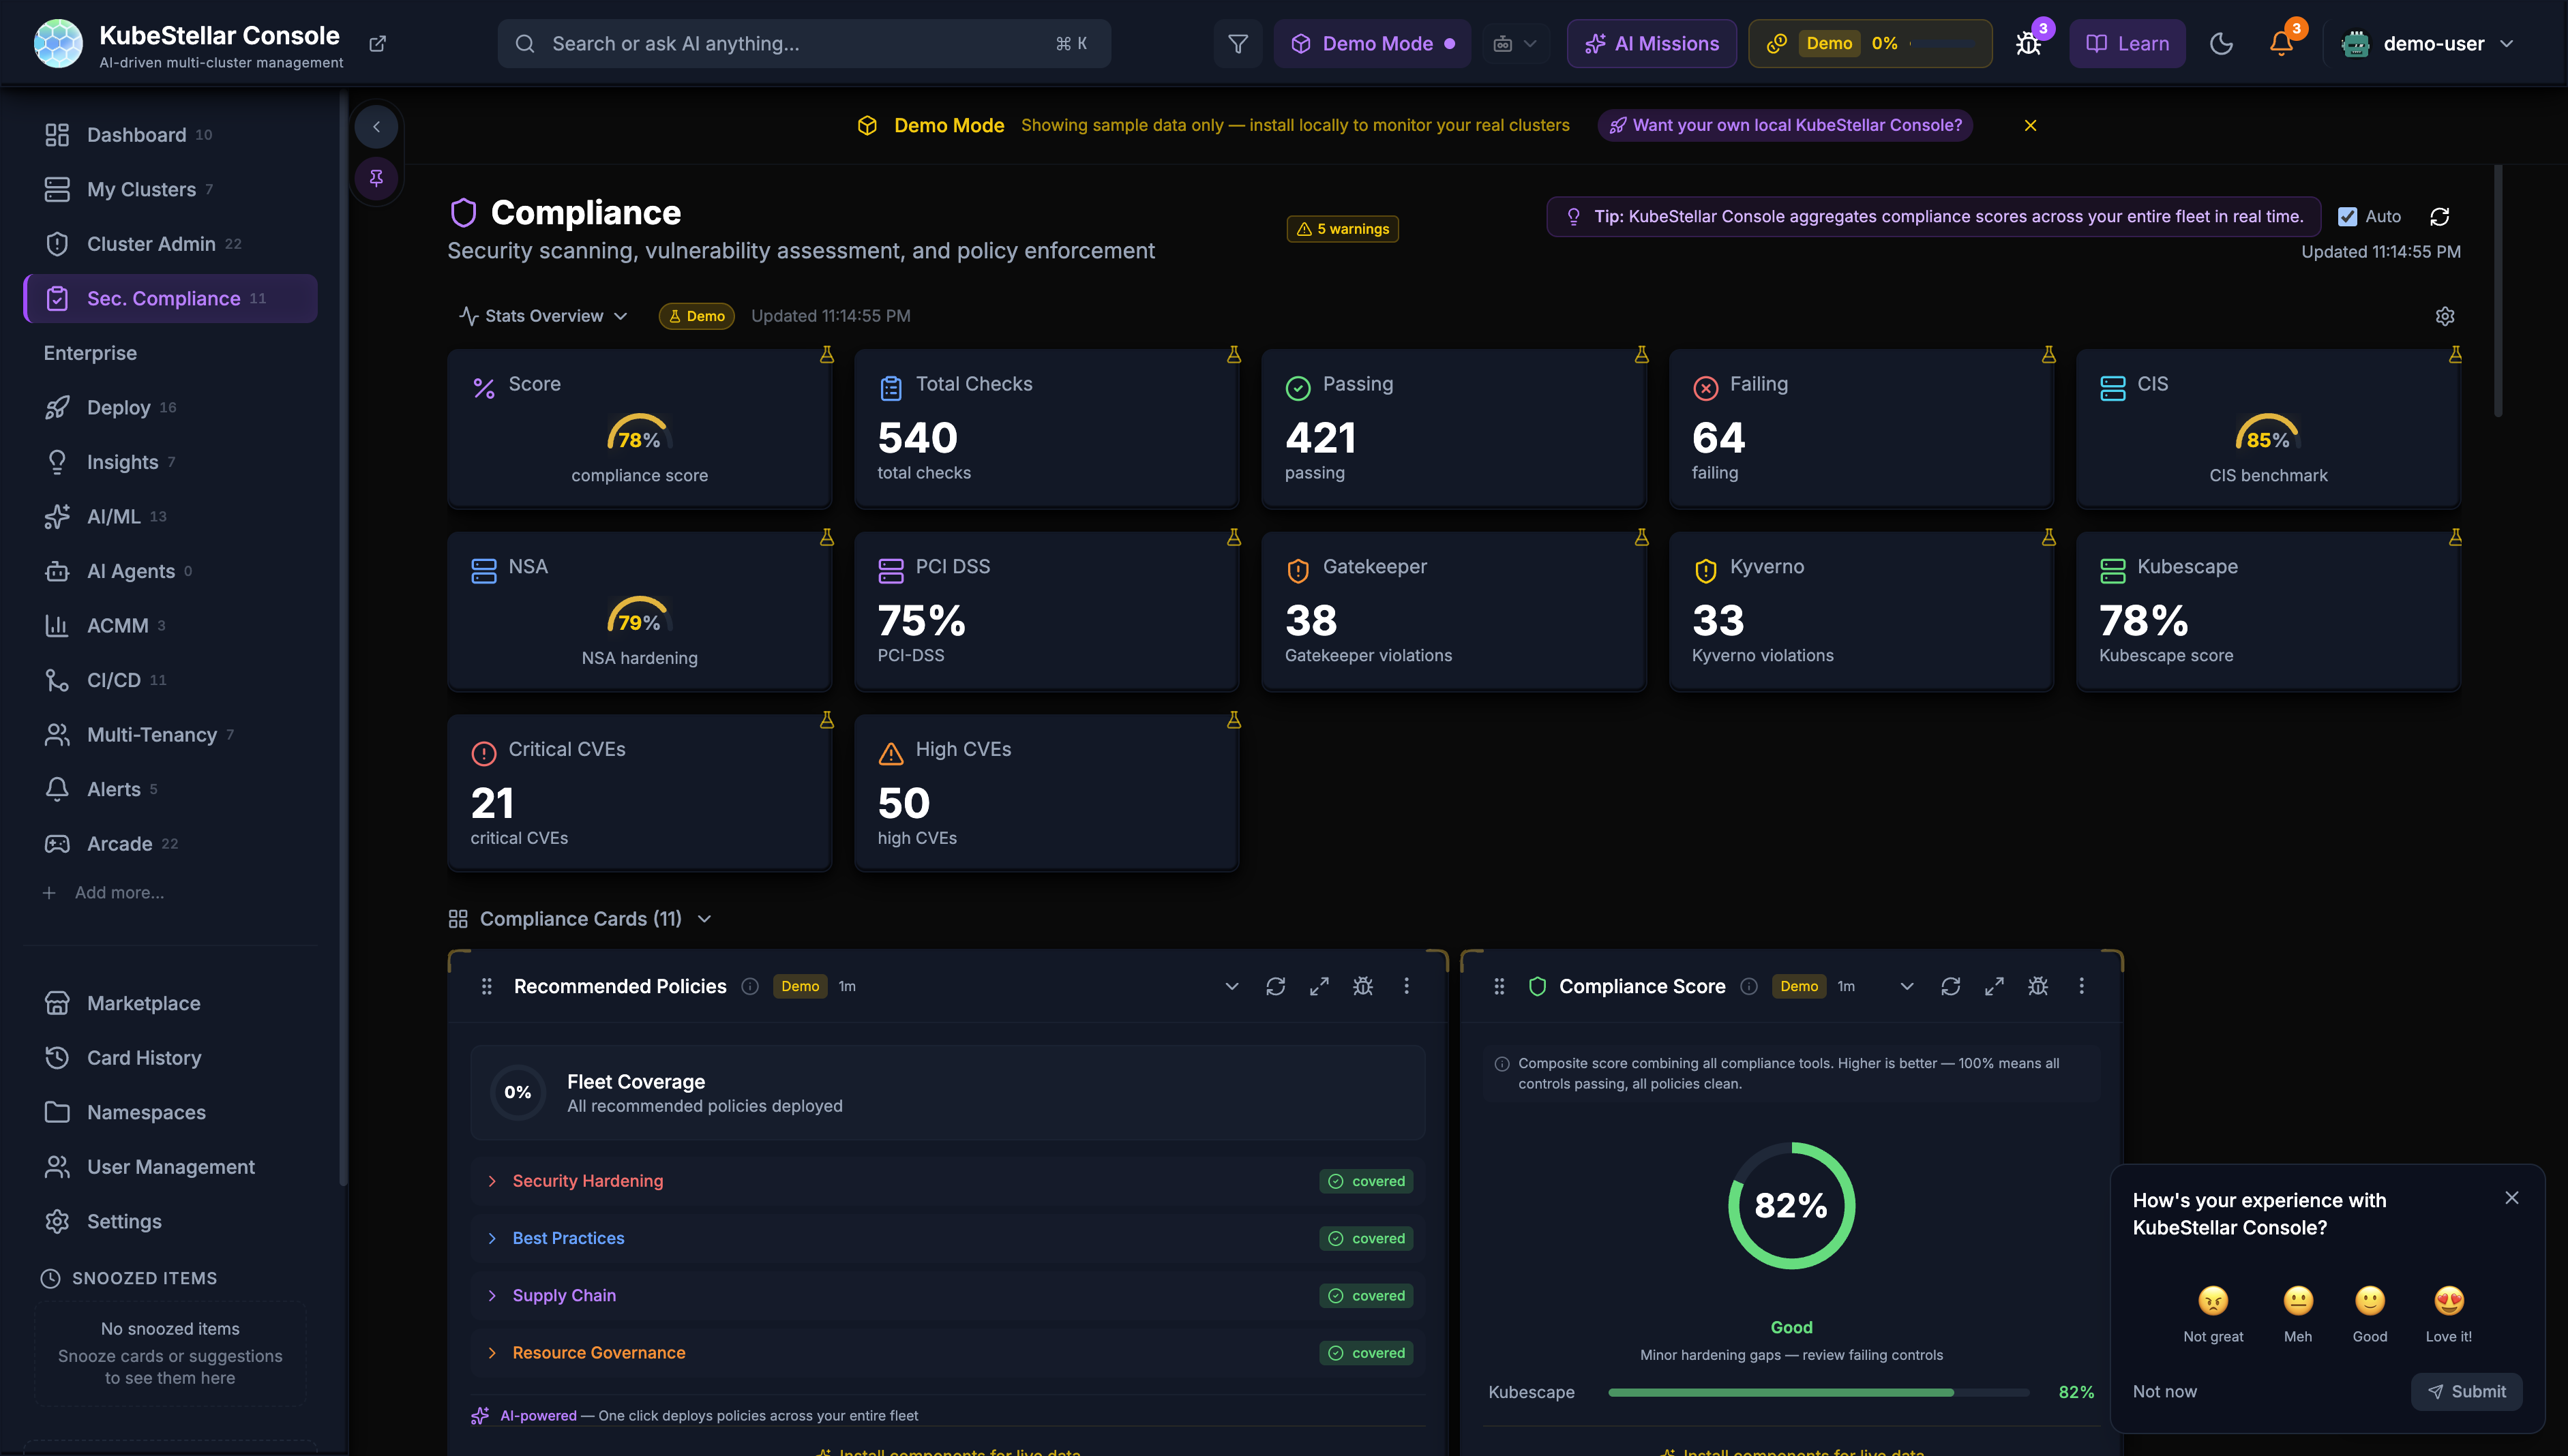Report a bug on Recommended Policies card
Image resolution: width=2568 pixels, height=1456 pixels.
tap(1362, 986)
